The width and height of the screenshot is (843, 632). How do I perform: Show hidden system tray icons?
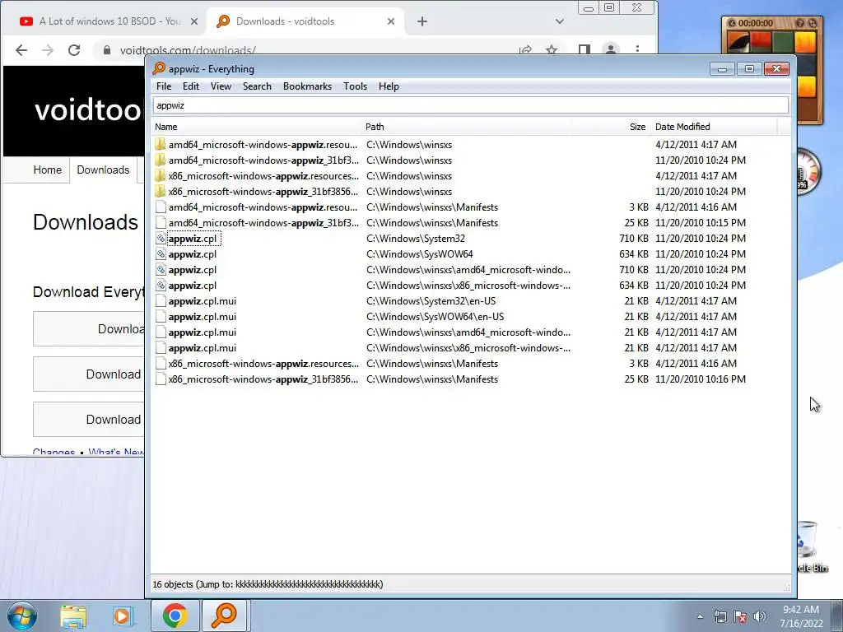click(x=700, y=616)
